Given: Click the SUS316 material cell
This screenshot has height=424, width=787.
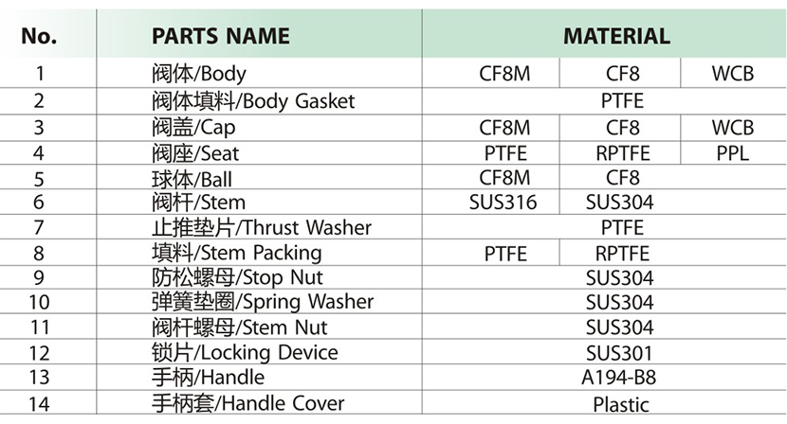Looking at the screenshot, I should [503, 203].
